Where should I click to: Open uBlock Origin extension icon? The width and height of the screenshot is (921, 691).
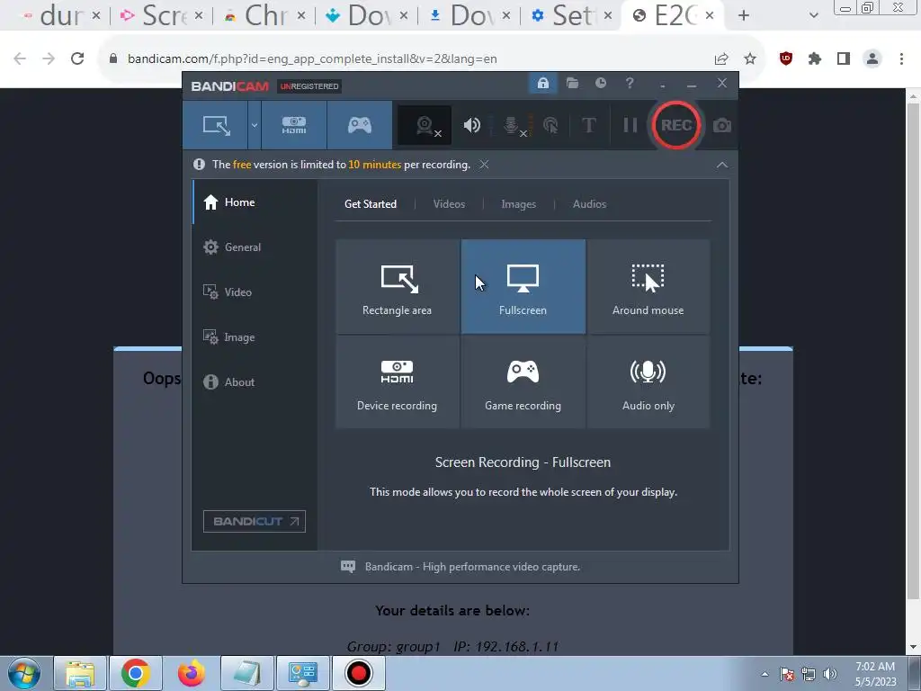[786, 58]
